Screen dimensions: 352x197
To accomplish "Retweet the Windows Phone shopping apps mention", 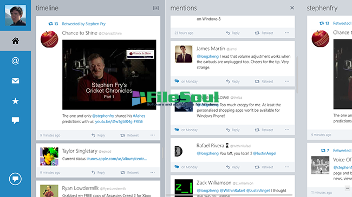I will (x=264, y=130).
